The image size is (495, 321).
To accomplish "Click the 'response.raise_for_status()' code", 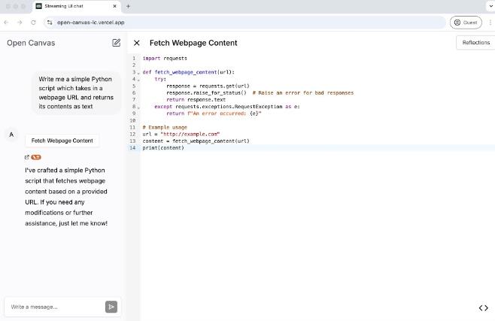I will pos(206,92).
